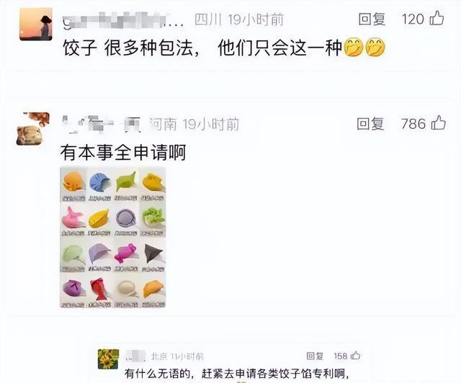This screenshot has height=383, width=461.
Task: Click the blurred username of Beijing replier
Action: click(135, 356)
